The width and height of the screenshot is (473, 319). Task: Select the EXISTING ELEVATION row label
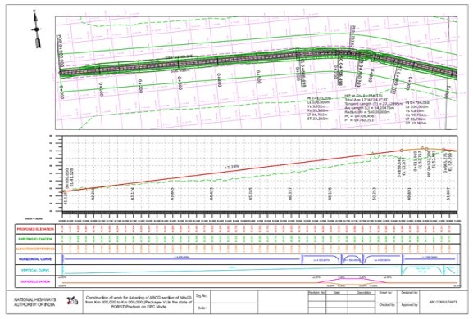coord(35,239)
